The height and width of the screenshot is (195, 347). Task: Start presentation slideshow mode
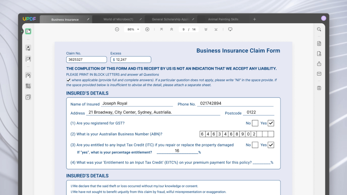230,29
